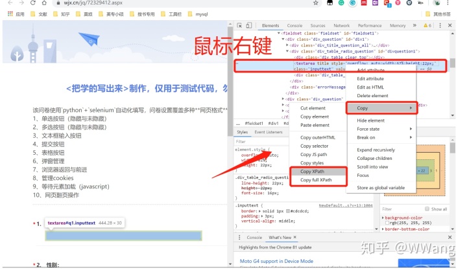Viewport: 467px width, 270px height.
Task: Select Copy full XPath
Action: [x=318, y=180]
